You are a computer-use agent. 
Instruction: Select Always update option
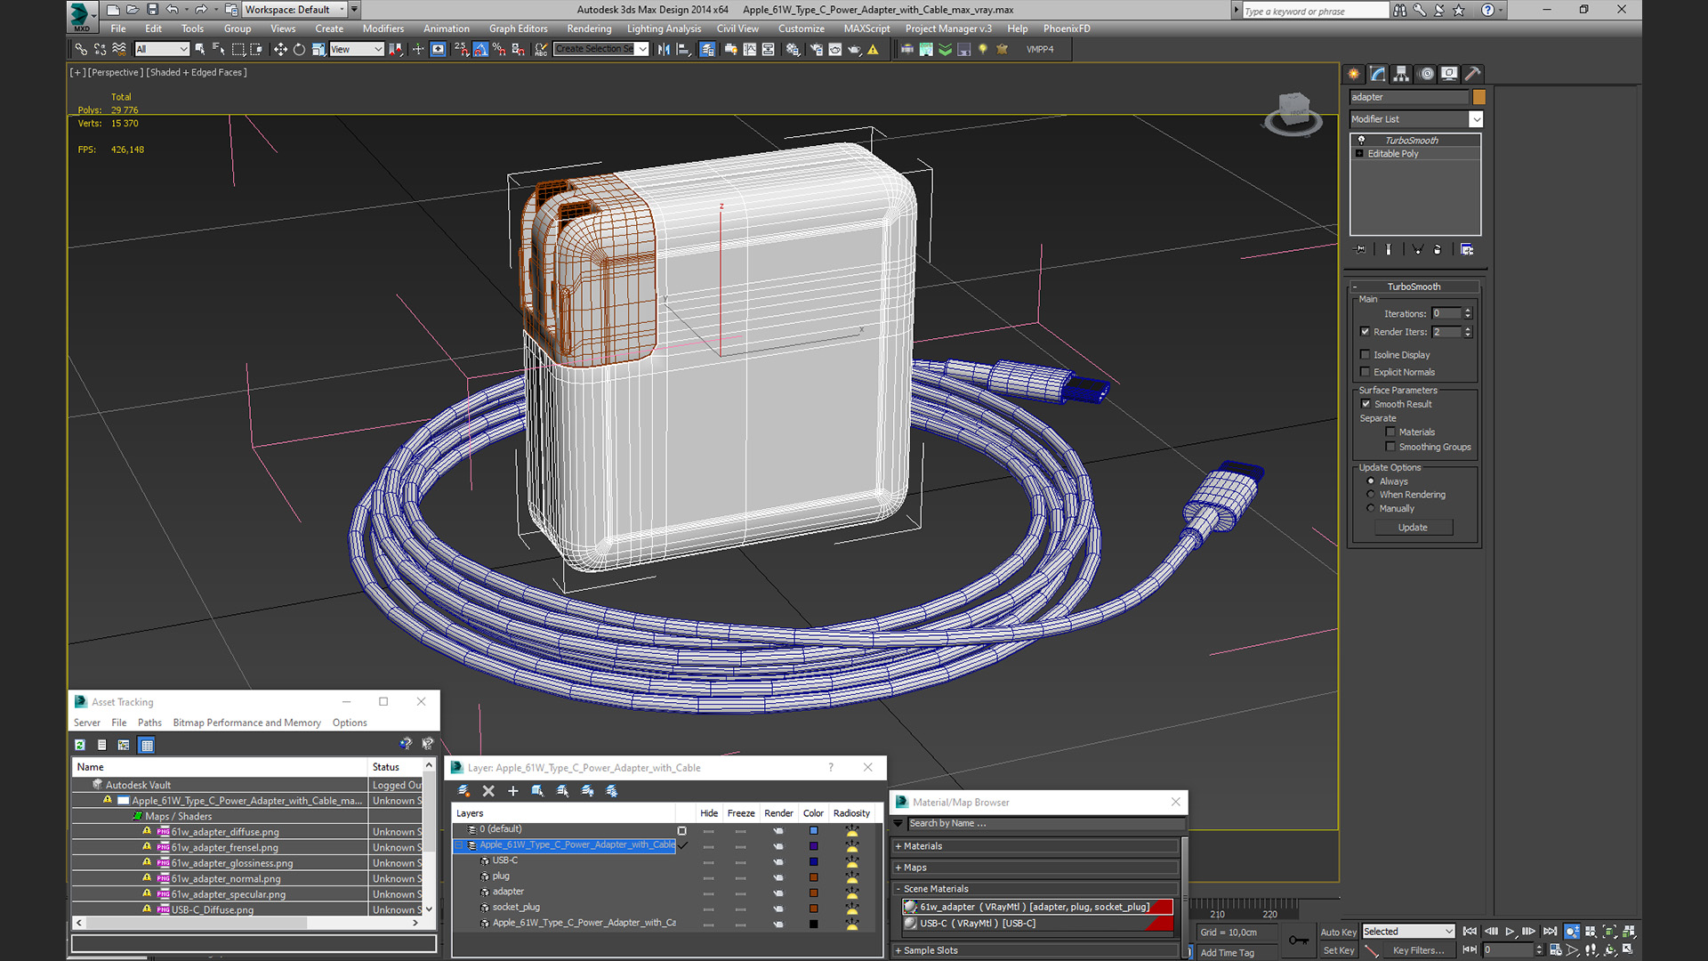click(1371, 481)
